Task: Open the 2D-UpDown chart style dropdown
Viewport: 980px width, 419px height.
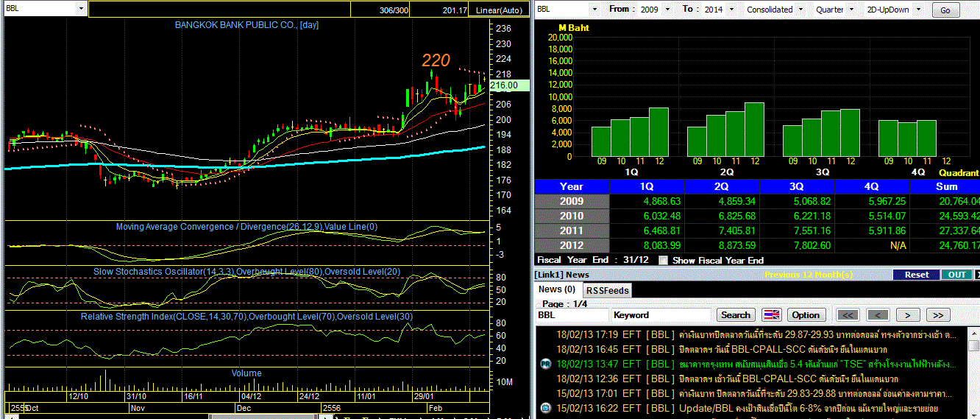Action: point(917,10)
